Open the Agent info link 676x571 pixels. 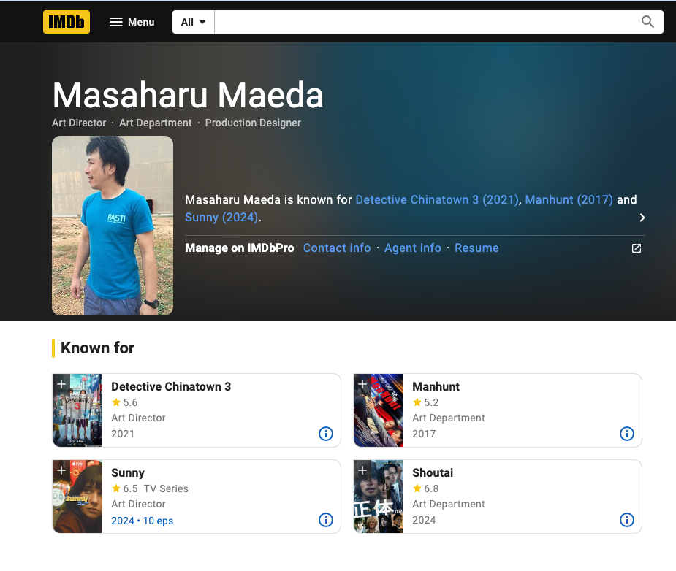click(x=413, y=248)
